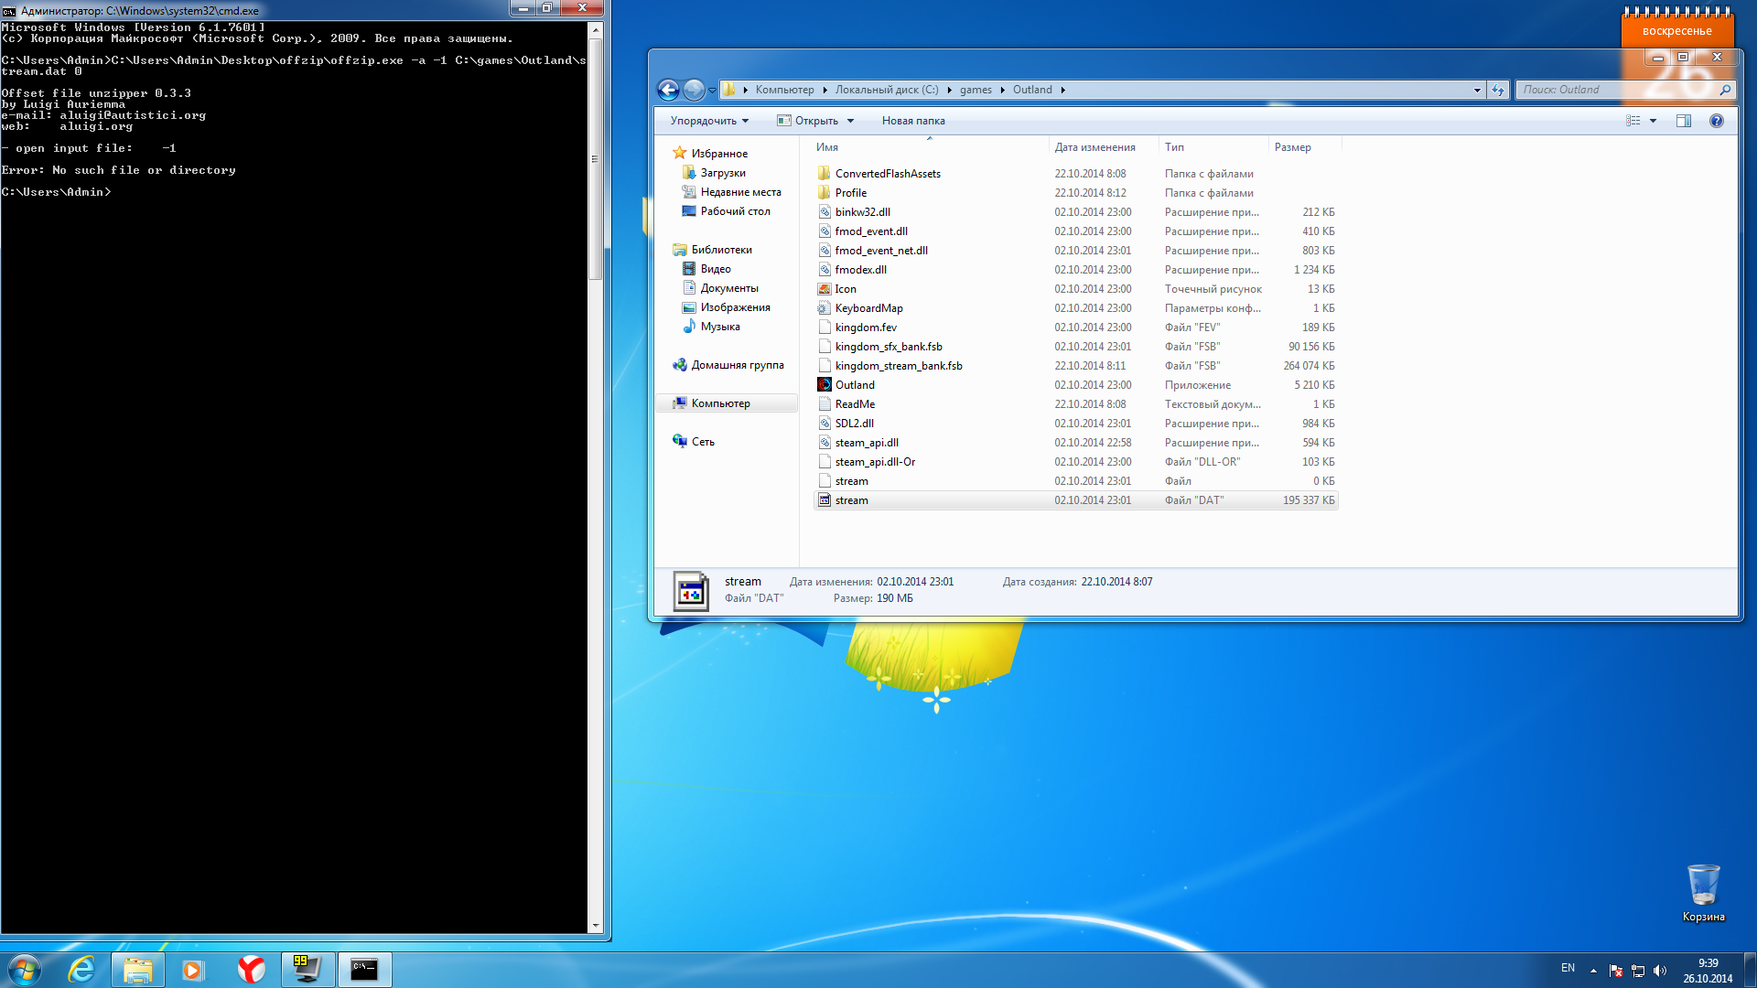Image resolution: width=1757 pixels, height=988 pixels.
Task: Open address bar history dropdown arrow
Action: pos(1477,90)
